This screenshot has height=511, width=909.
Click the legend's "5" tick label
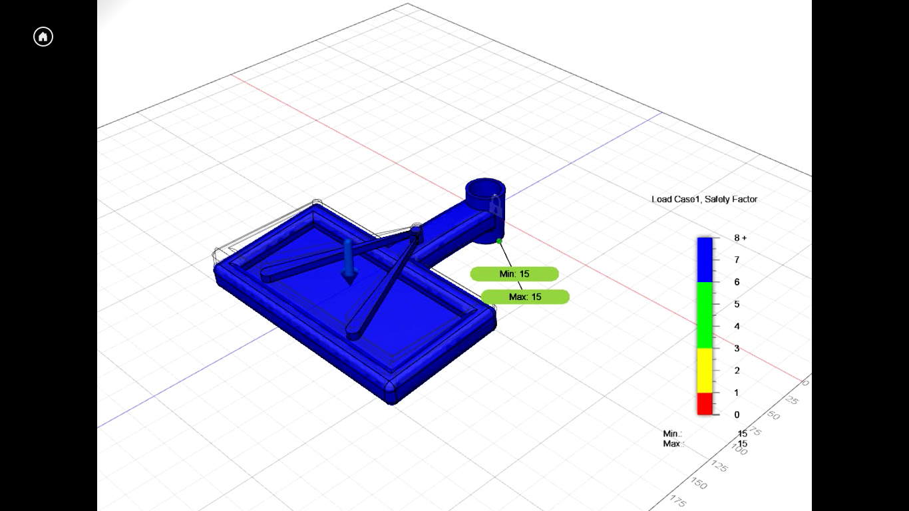tap(736, 304)
